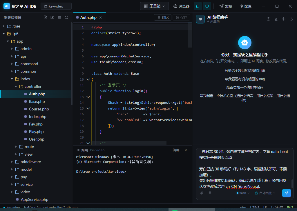Screen dimensions: 297x211
Task: Expand the pay folder
Action: [x=12, y=177]
